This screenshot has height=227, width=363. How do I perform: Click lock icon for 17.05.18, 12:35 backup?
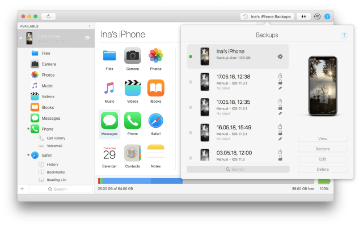[280, 107]
